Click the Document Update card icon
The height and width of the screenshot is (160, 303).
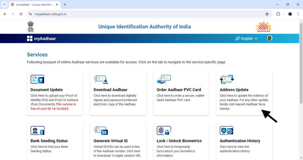point(37,79)
